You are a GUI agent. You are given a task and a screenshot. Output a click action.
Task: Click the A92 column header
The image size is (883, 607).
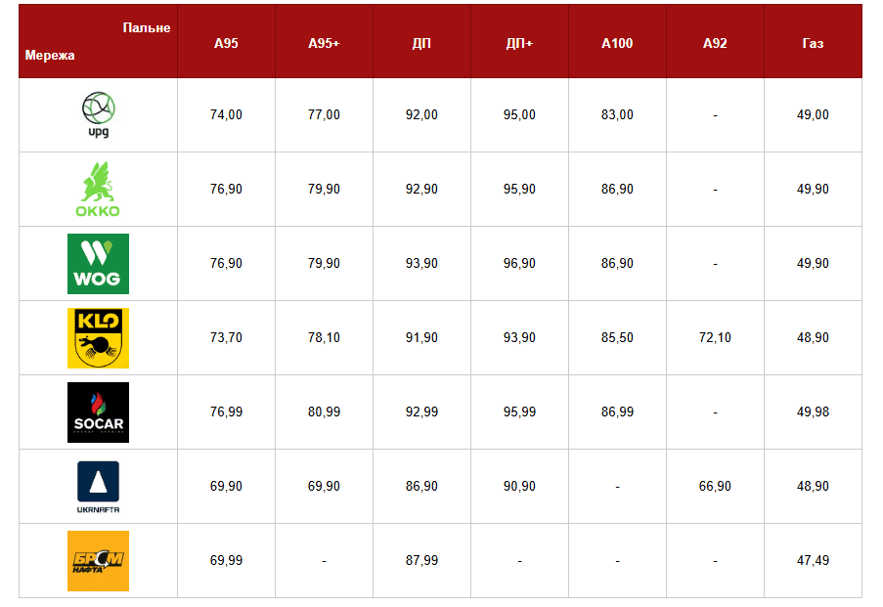(x=715, y=44)
